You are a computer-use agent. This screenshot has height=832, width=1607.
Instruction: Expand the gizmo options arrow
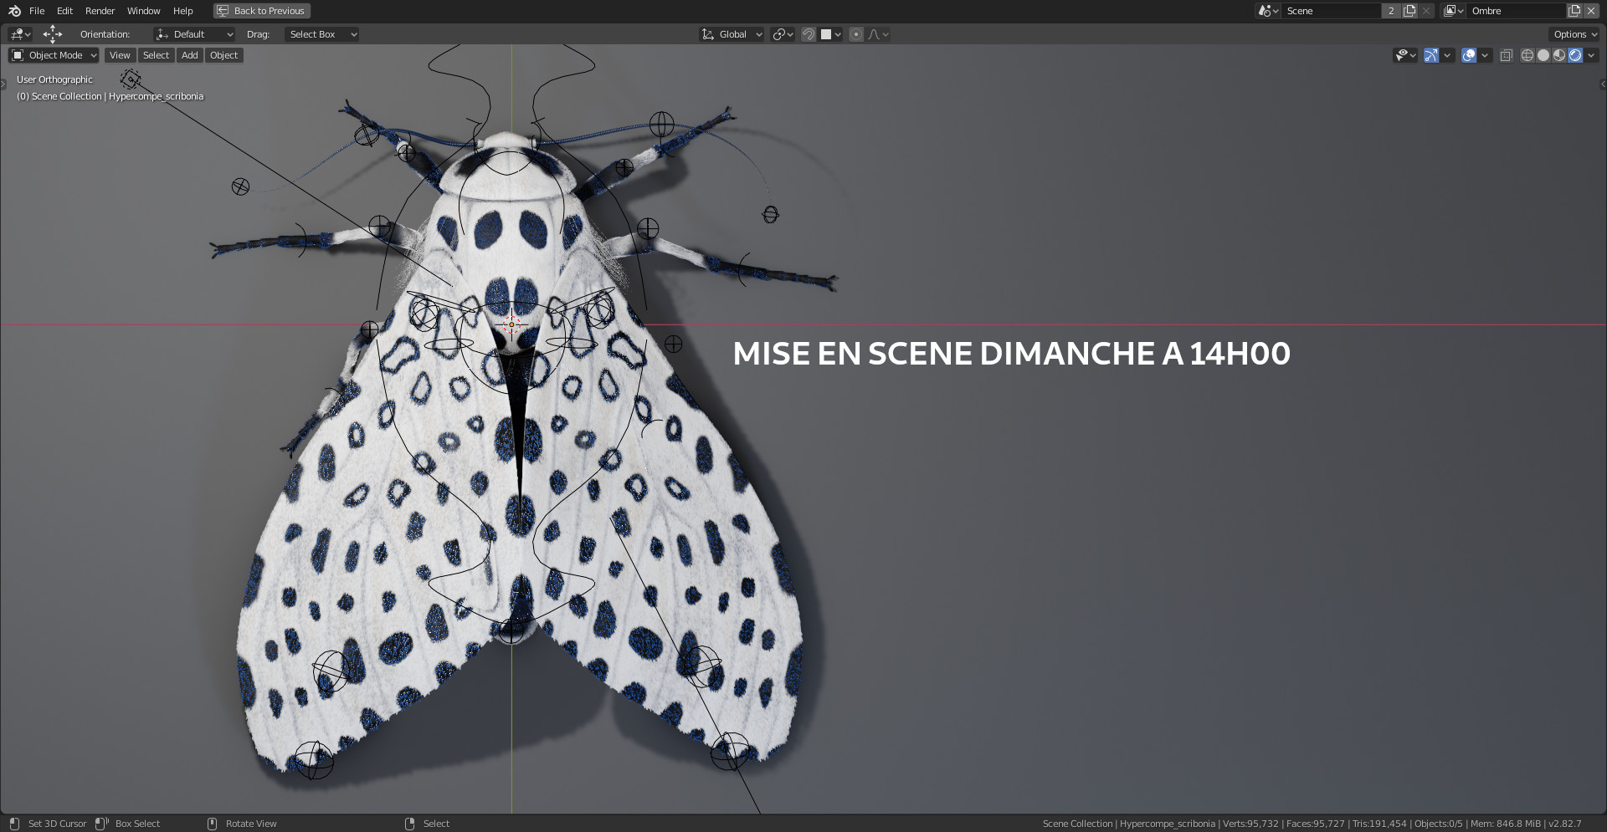click(x=1447, y=55)
